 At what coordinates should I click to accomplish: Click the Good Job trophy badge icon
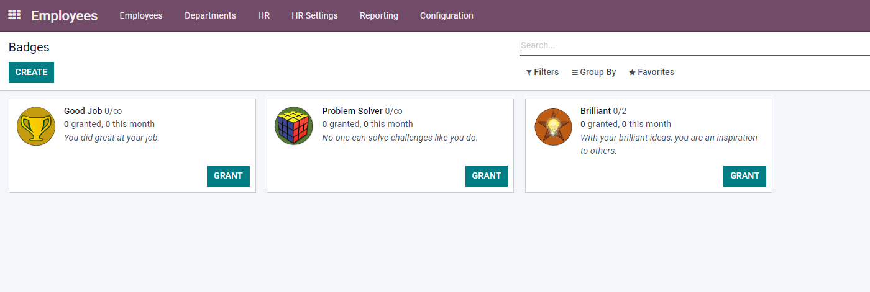click(36, 126)
